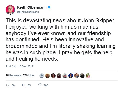Click the tweet text about John Skipper
Viewport: 123px width, 92px height.
pyautogui.click(x=61, y=40)
